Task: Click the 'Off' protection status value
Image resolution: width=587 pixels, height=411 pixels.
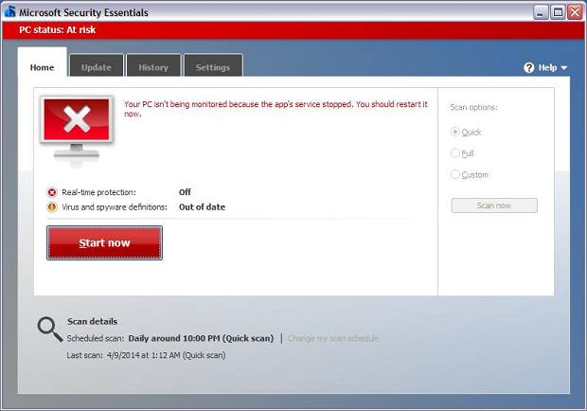Action: pyautogui.click(x=185, y=192)
